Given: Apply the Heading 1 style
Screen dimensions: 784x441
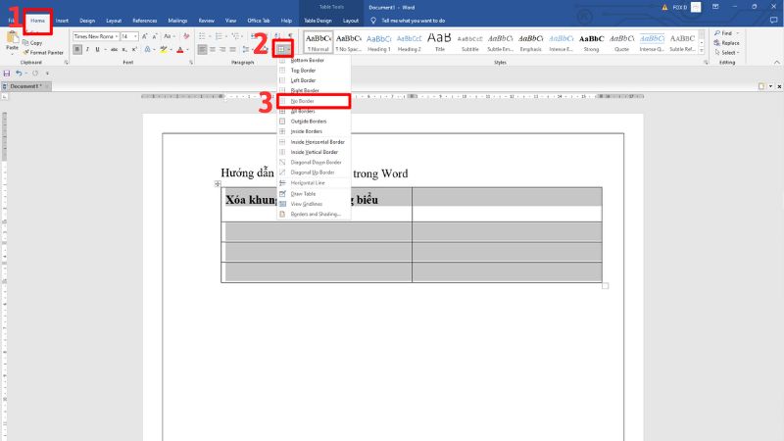Looking at the screenshot, I should [x=379, y=43].
